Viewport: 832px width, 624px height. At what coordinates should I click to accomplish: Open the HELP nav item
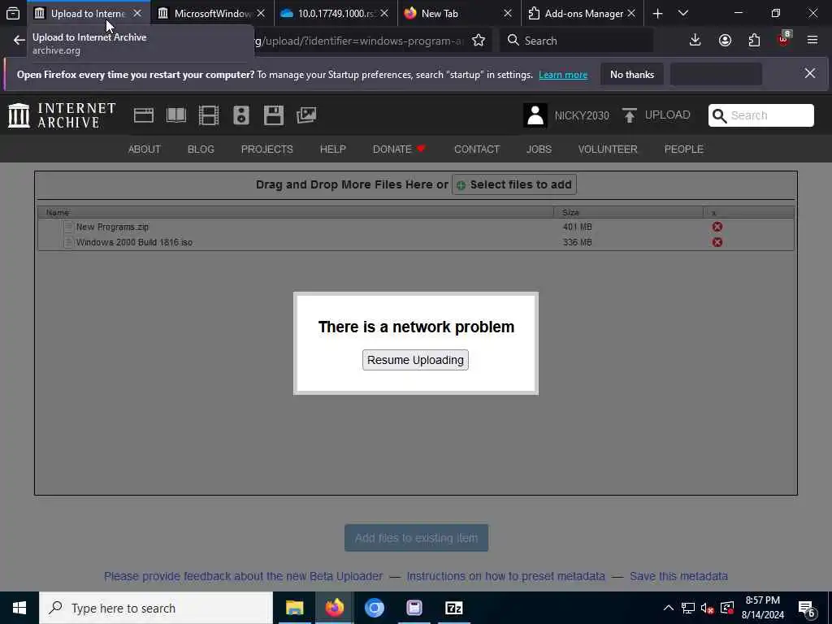click(332, 149)
